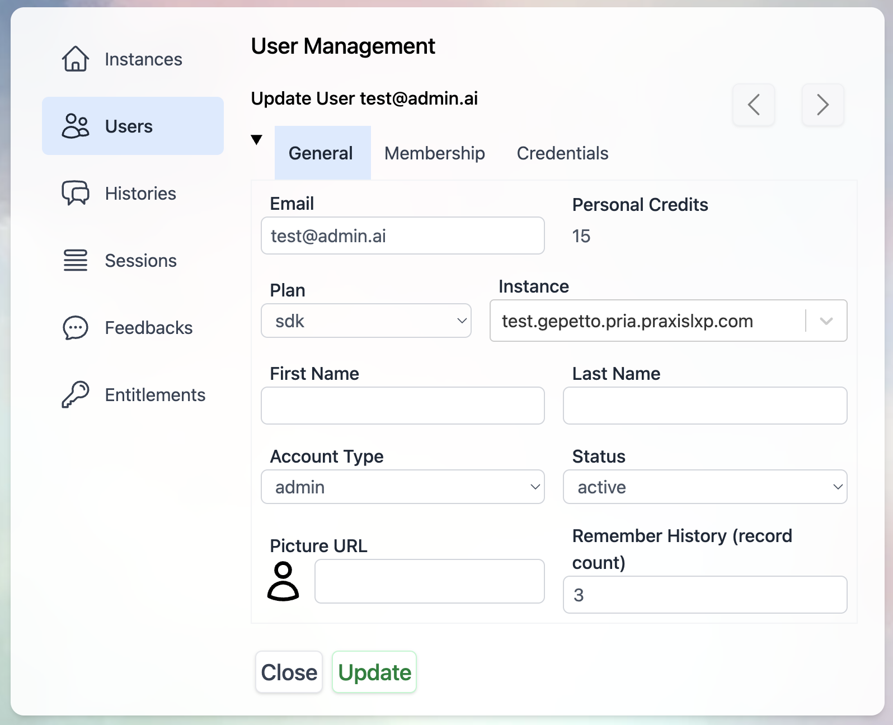Switch to the Membership tab
893x725 pixels.
click(x=435, y=153)
